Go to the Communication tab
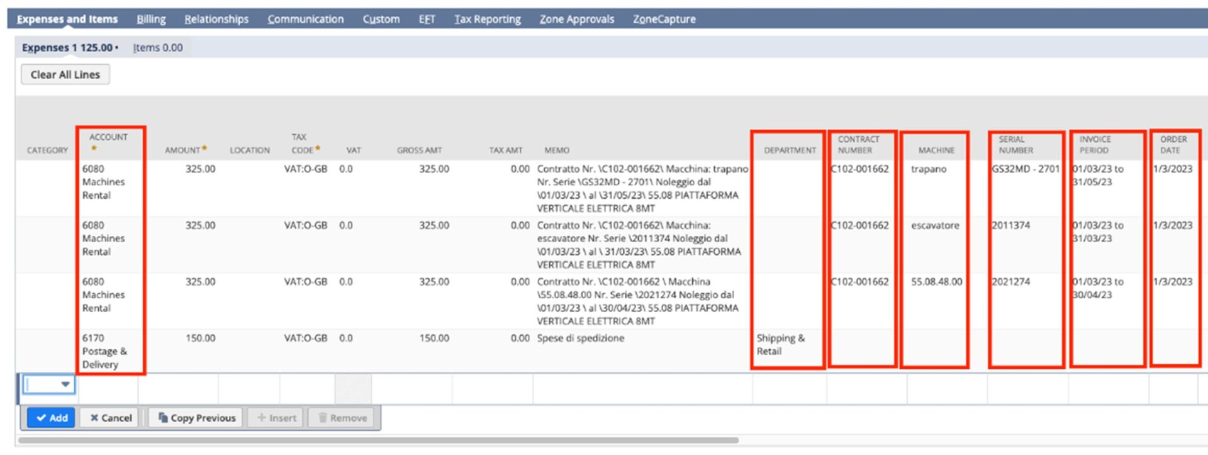1208x455 pixels. click(x=306, y=19)
